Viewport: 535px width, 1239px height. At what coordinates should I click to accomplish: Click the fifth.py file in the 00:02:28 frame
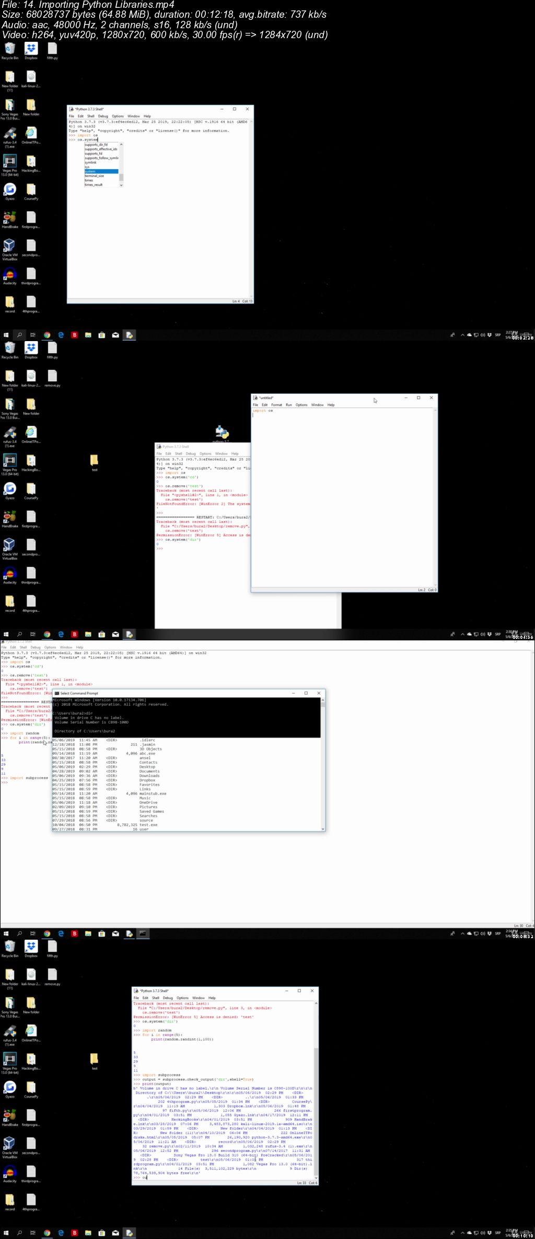(x=52, y=51)
